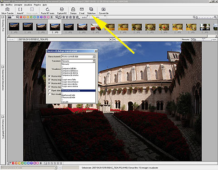
Task: Apply red label 1 in top filter bar
Action: 21,17
